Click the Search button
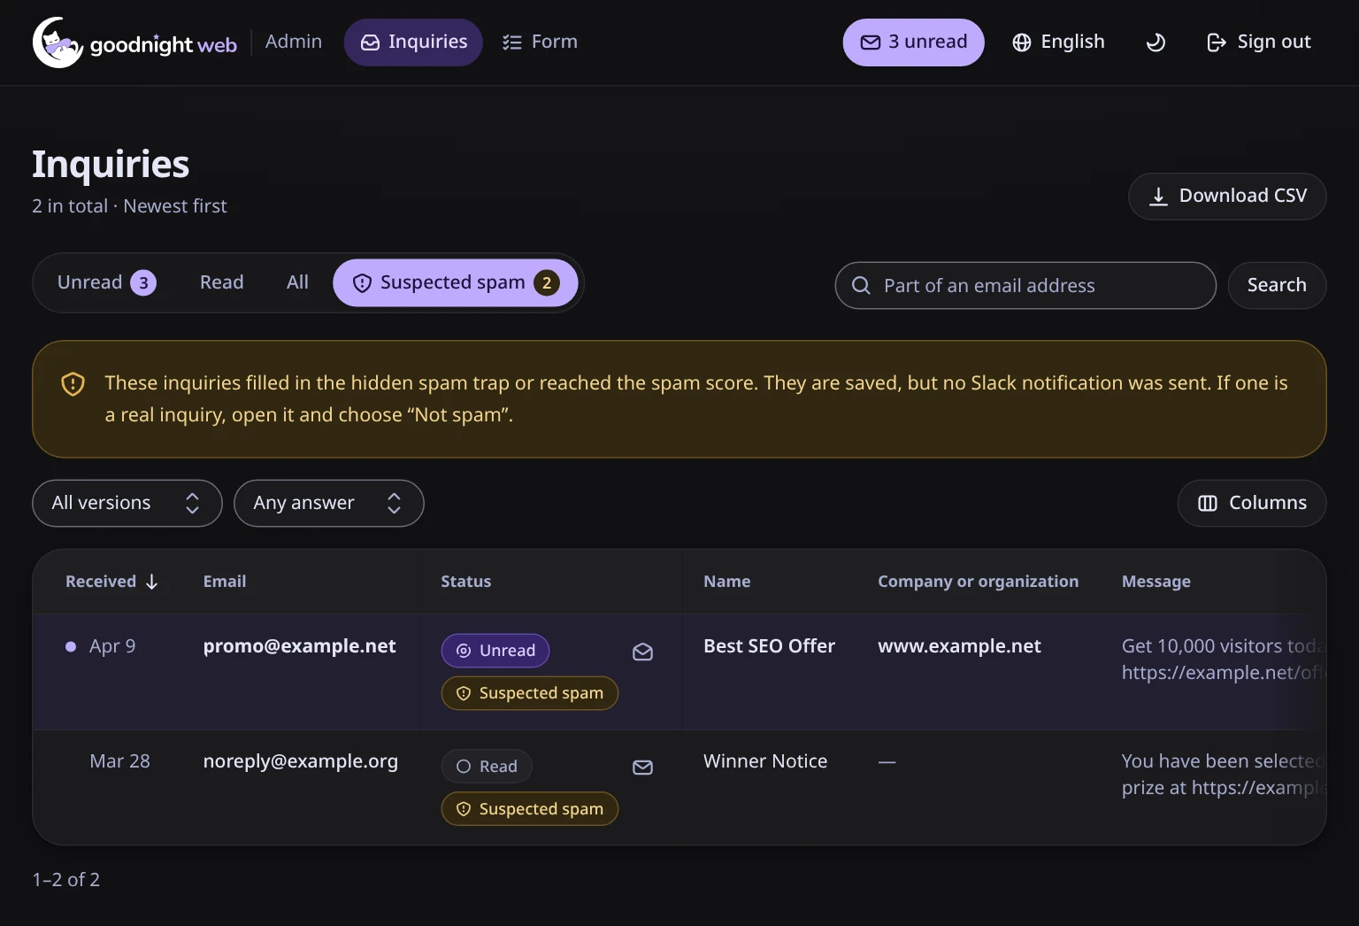The width and height of the screenshot is (1359, 926). coord(1277,285)
